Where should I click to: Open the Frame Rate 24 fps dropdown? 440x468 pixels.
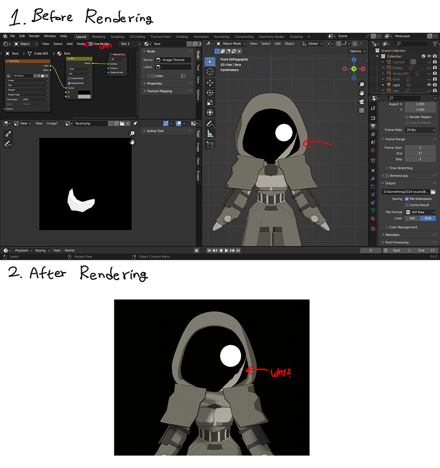[420, 130]
